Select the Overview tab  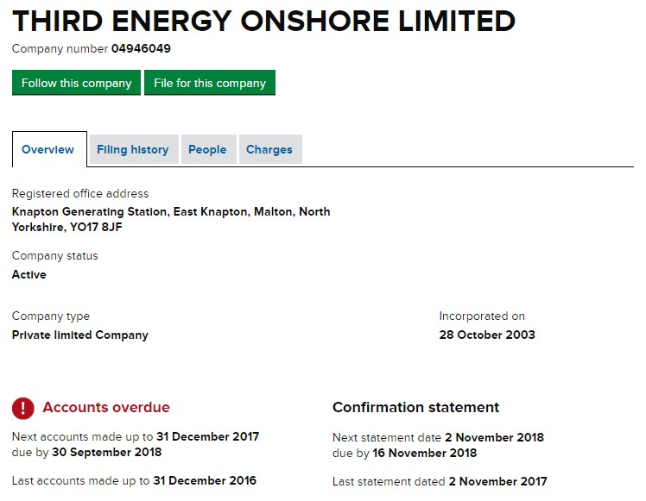48,149
